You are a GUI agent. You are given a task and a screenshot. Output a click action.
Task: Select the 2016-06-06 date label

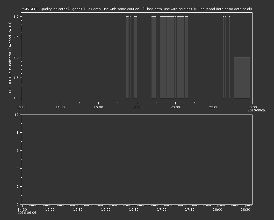(x=27, y=213)
